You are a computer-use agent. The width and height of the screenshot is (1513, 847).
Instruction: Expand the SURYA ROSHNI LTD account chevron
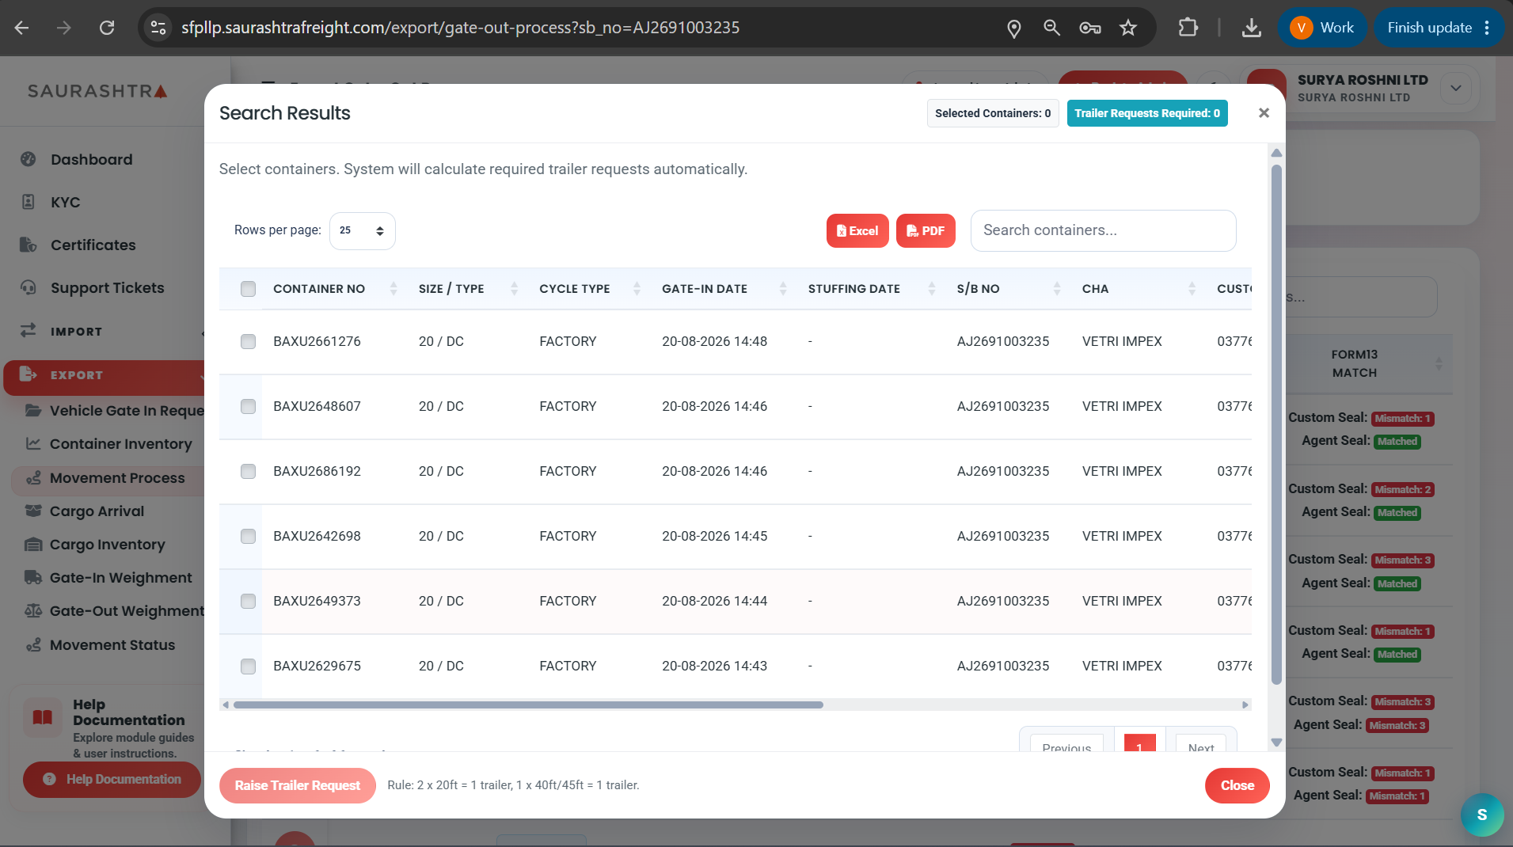(1455, 88)
